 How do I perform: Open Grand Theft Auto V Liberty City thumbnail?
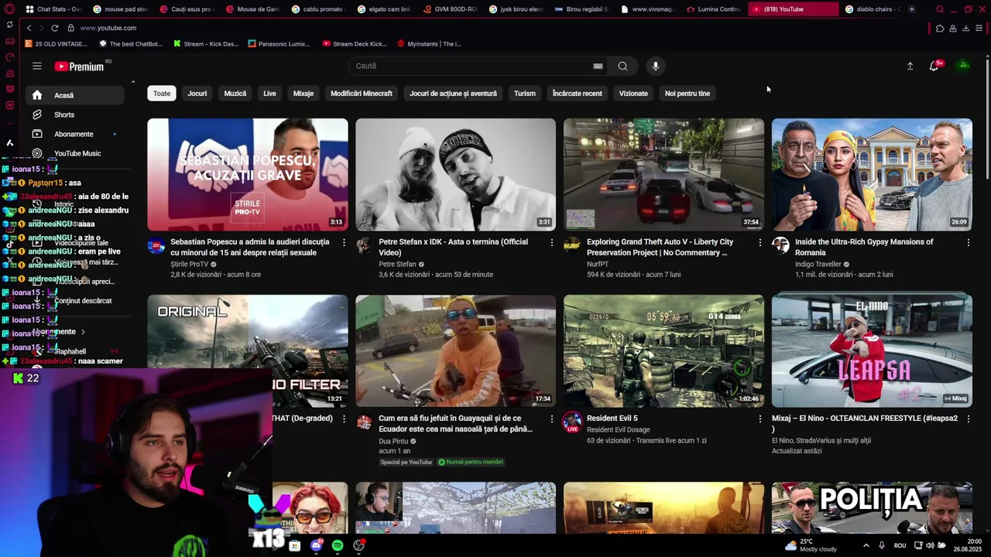tap(664, 174)
